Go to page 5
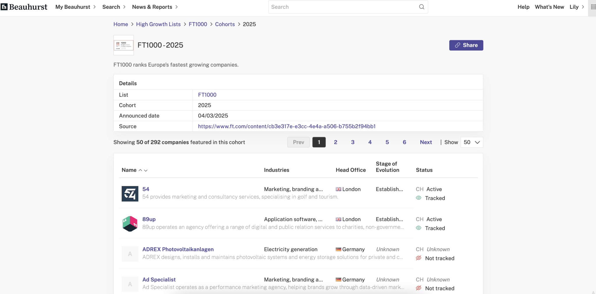Viewport: 596px width, 294px height. 387,142
